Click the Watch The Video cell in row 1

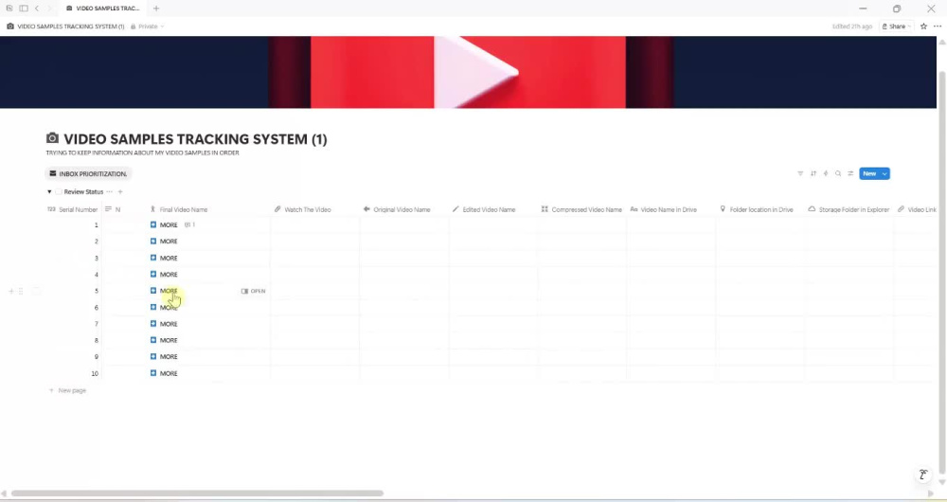point(315,224)
